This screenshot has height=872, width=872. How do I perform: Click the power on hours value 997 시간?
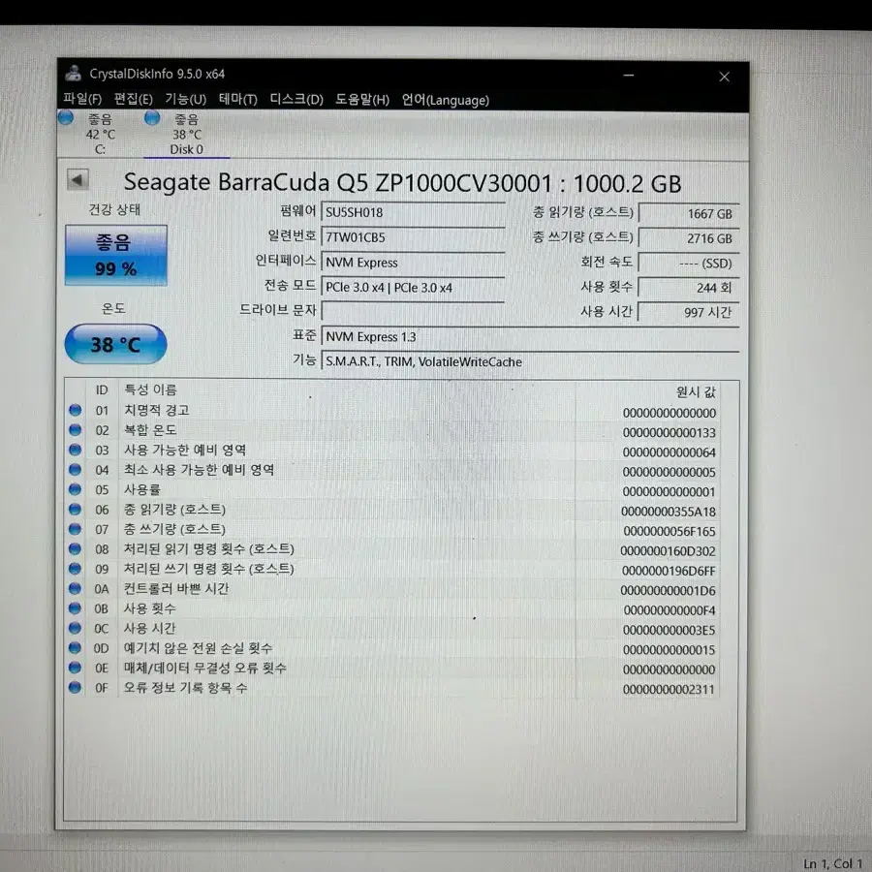689,312
